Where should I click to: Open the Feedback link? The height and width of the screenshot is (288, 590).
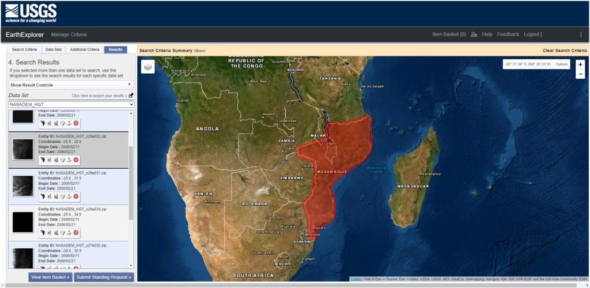click(x=508, y=34)
